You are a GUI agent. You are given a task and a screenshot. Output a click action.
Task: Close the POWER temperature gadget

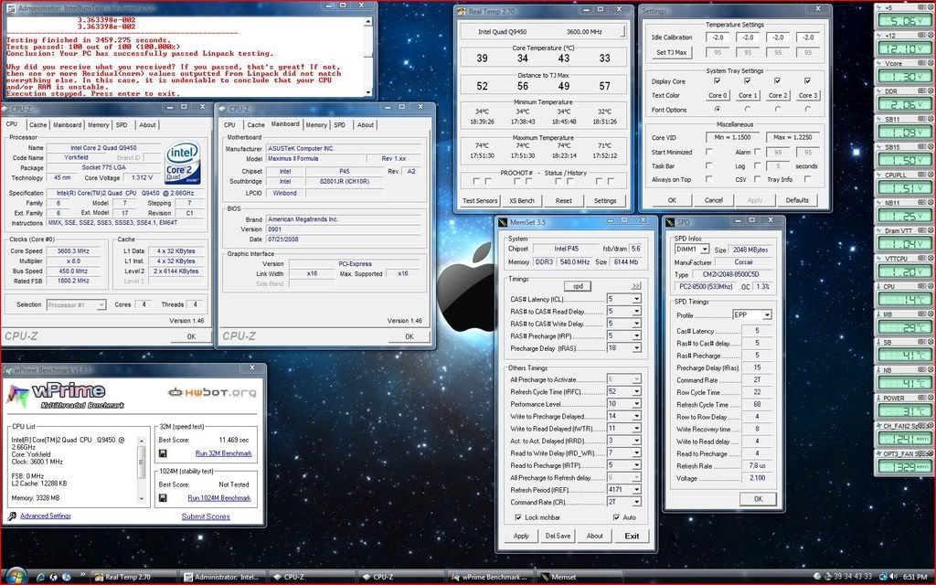coord(930,398)
